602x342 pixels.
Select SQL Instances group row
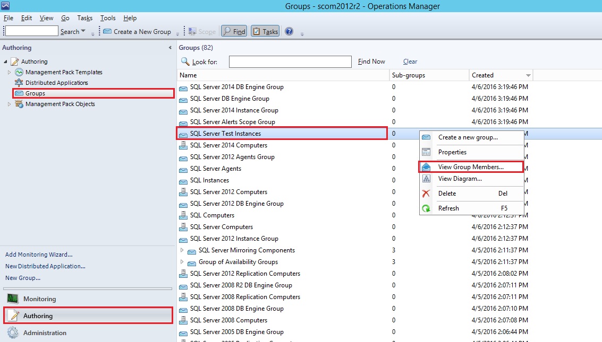[x=209, y=180]
